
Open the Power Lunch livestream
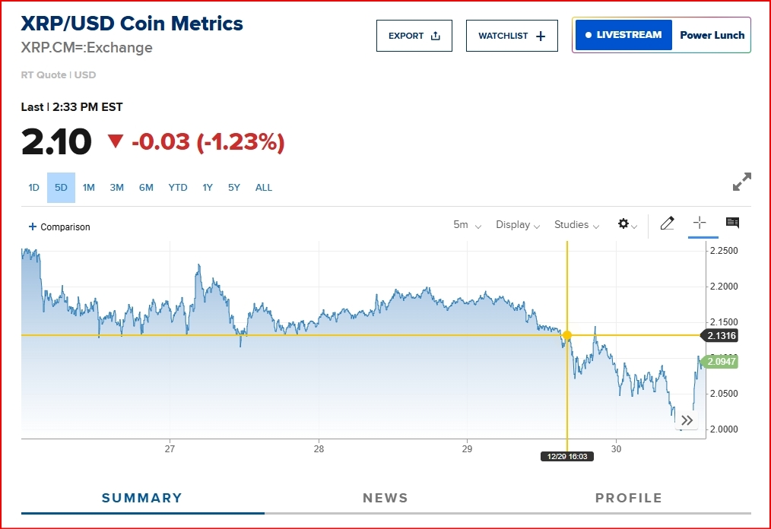click(662, 35)
